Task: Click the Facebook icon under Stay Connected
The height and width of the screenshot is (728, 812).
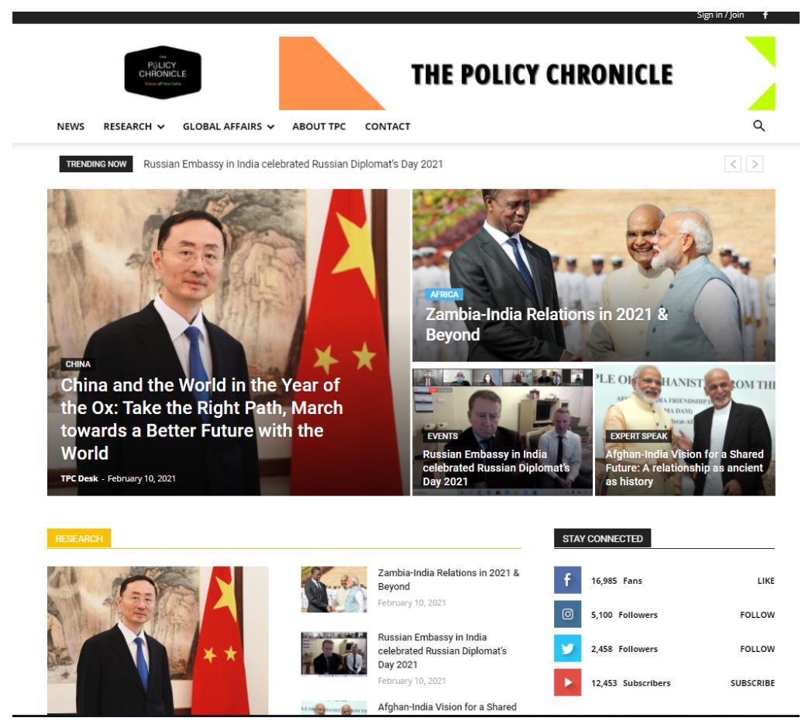Action: (x=567, y=580)
